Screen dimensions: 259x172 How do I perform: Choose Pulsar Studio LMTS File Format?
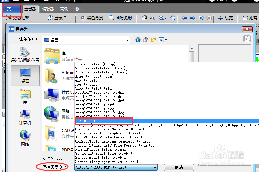point(115,145)
